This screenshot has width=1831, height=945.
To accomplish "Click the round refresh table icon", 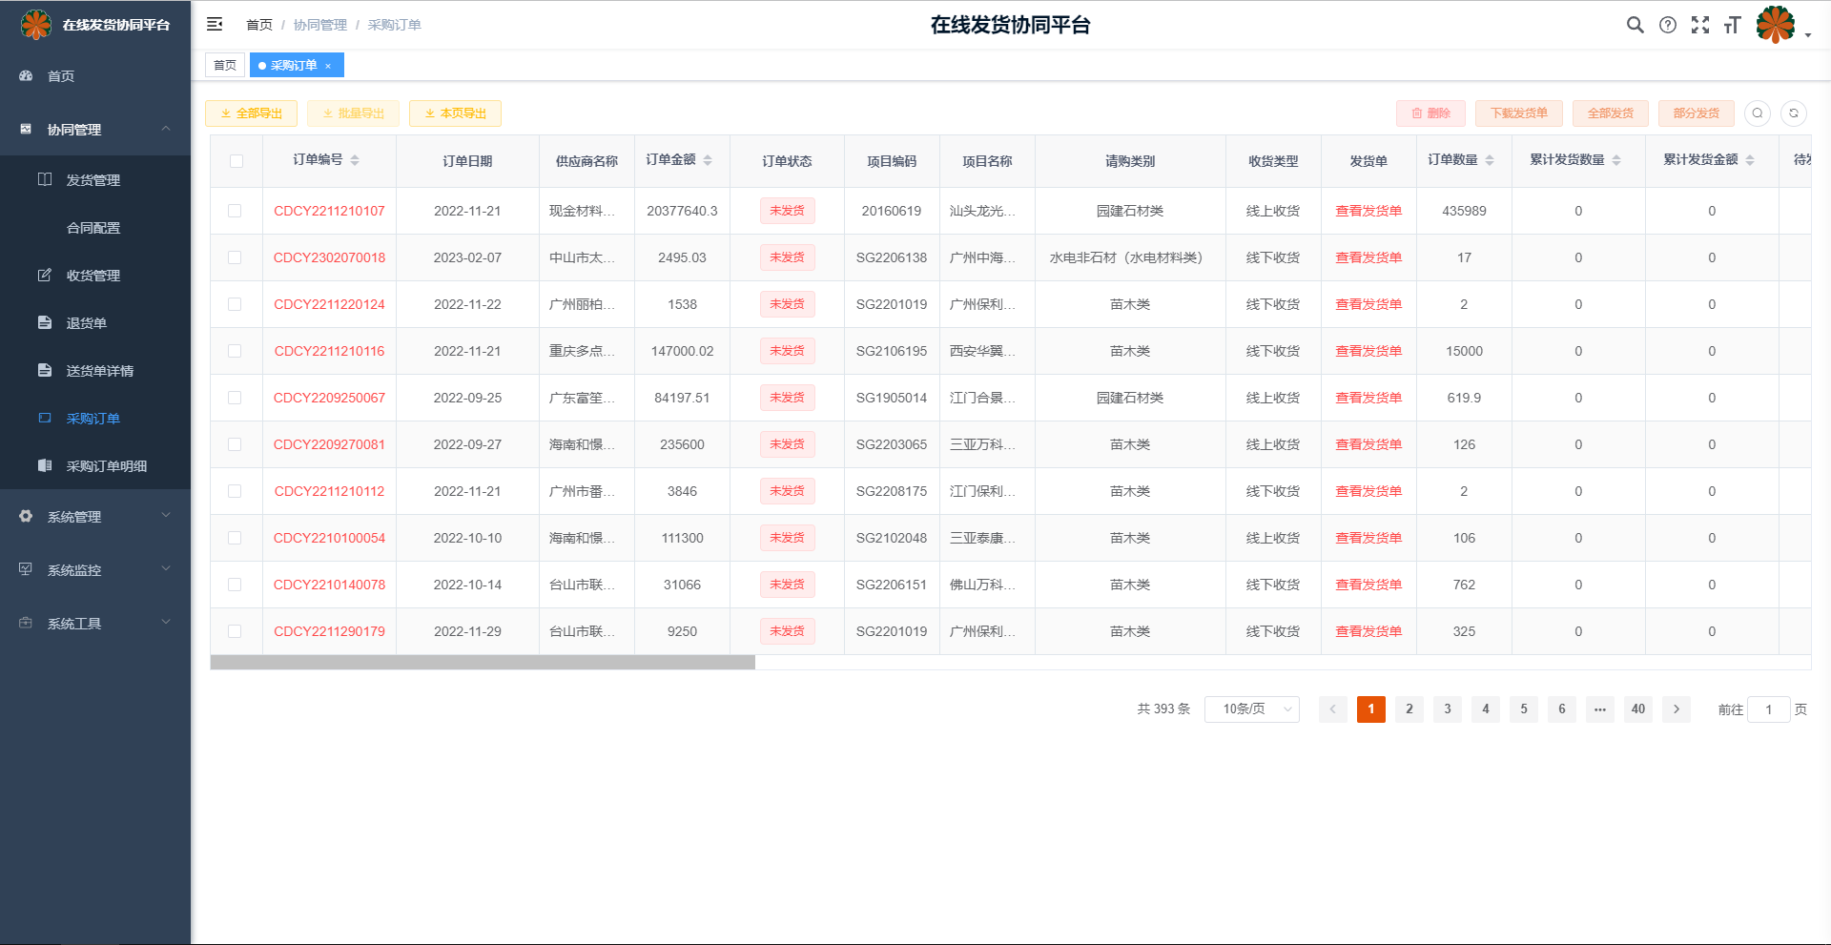I will pyautogui.click(x=1793, y=113).
